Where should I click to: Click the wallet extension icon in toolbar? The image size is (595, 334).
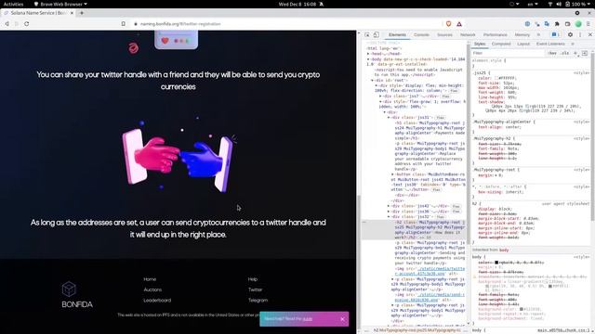click(x=568, y=24)
